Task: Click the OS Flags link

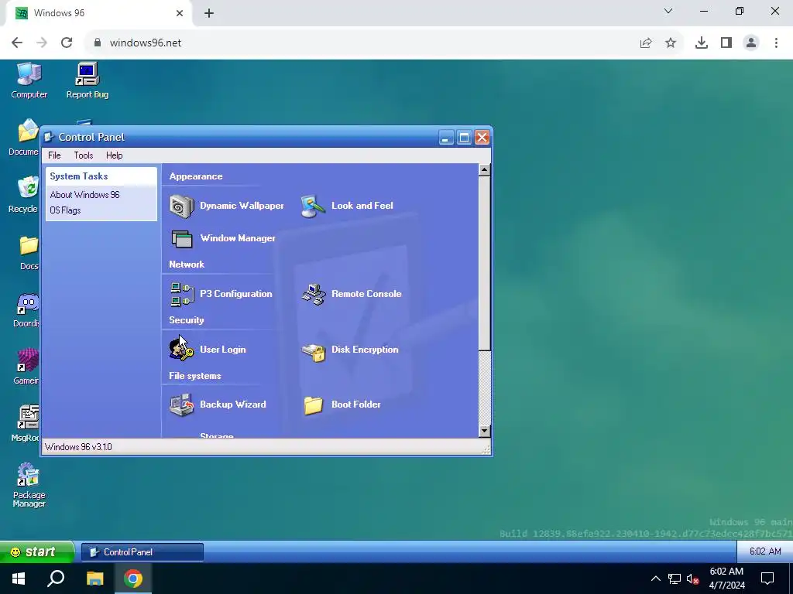Action: coord(65,210)
